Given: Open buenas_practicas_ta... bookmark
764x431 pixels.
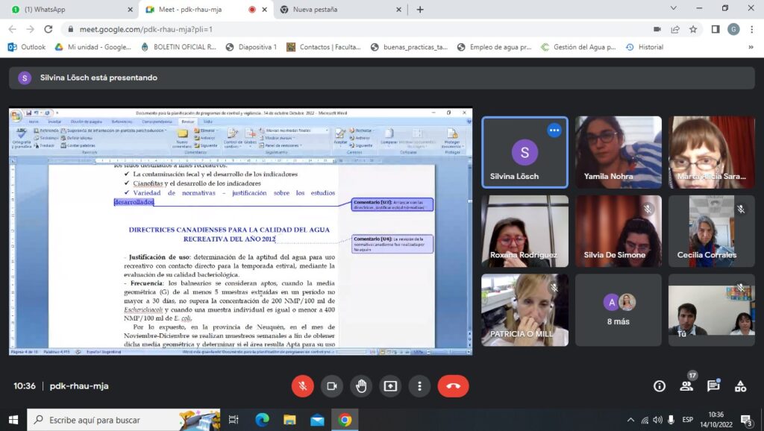Looking at the screenshot, I should (410, 47).
